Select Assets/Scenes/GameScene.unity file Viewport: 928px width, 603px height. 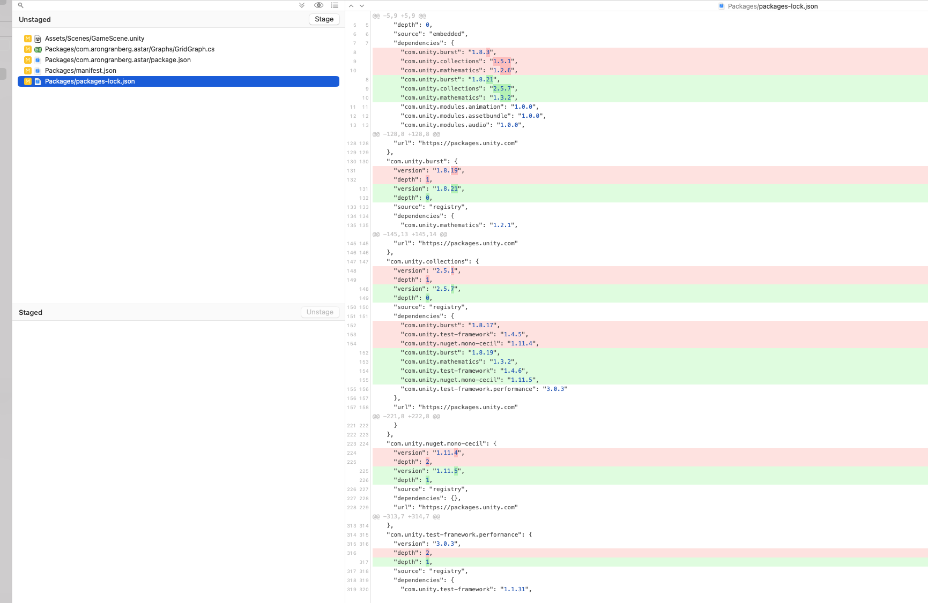pyautogui.click(x=179, y=39)
